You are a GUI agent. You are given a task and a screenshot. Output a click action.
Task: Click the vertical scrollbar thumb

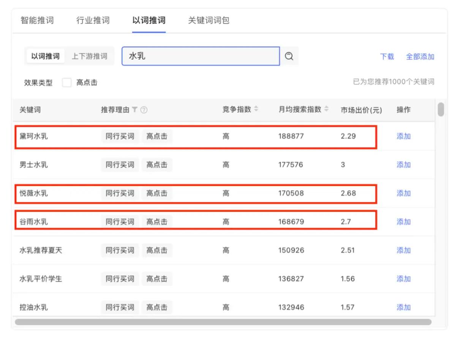[441, 109]
